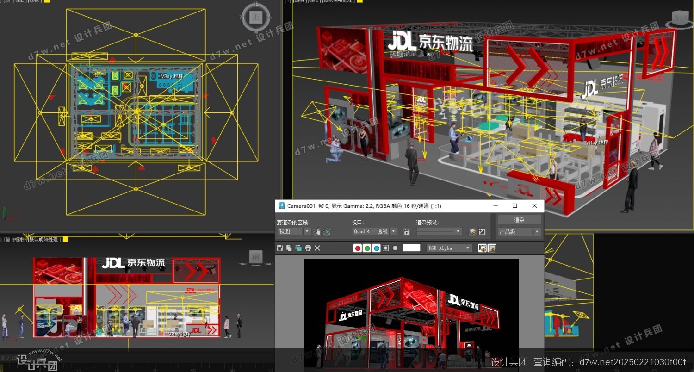Viewport: 694px width, 372px height.
Task: Toggle the red channel display
Action: click(358, 248)
